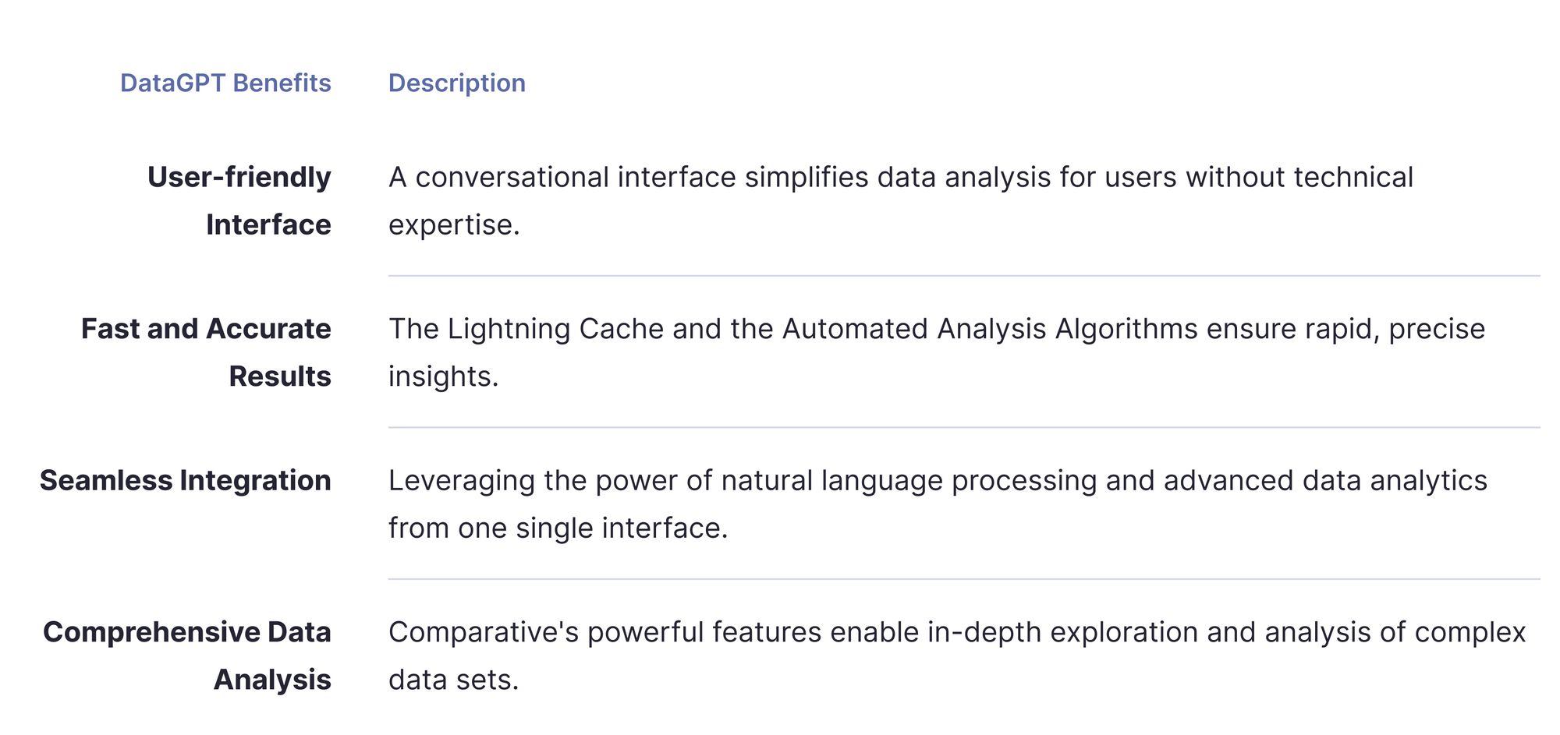Click the Comparative's powerful features description

tap(957, 655)
